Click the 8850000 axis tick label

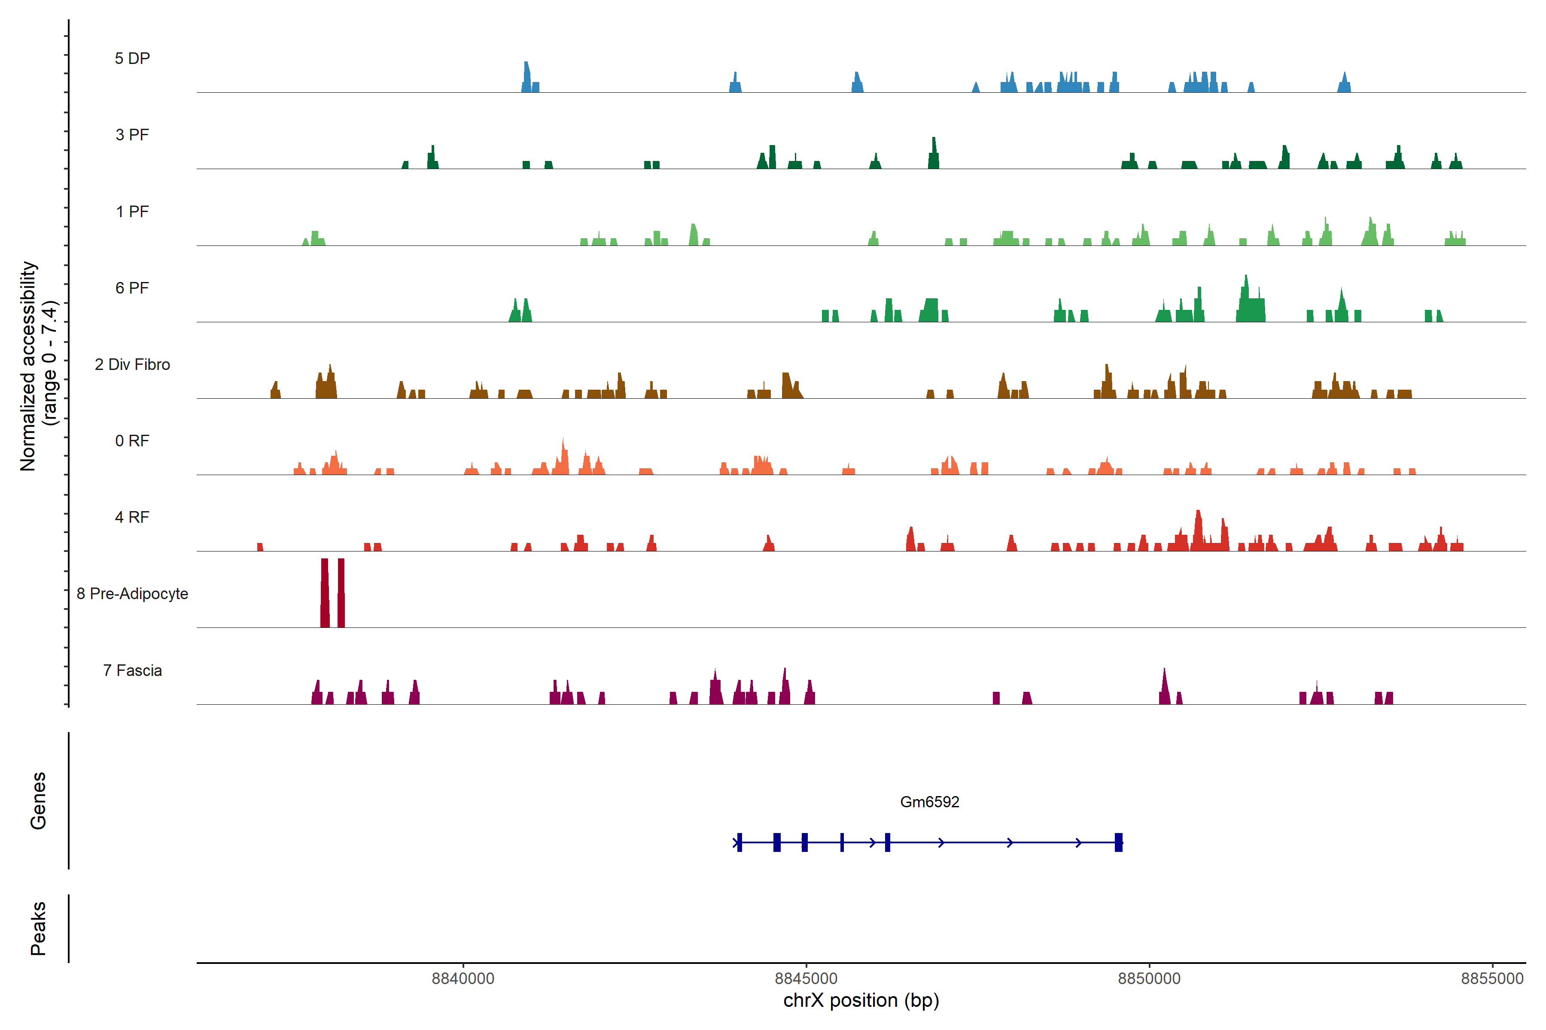point(1149,978)
